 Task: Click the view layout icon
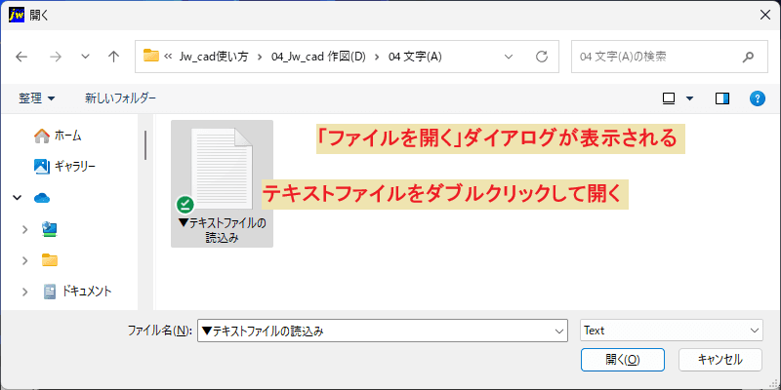pos(669,98)
